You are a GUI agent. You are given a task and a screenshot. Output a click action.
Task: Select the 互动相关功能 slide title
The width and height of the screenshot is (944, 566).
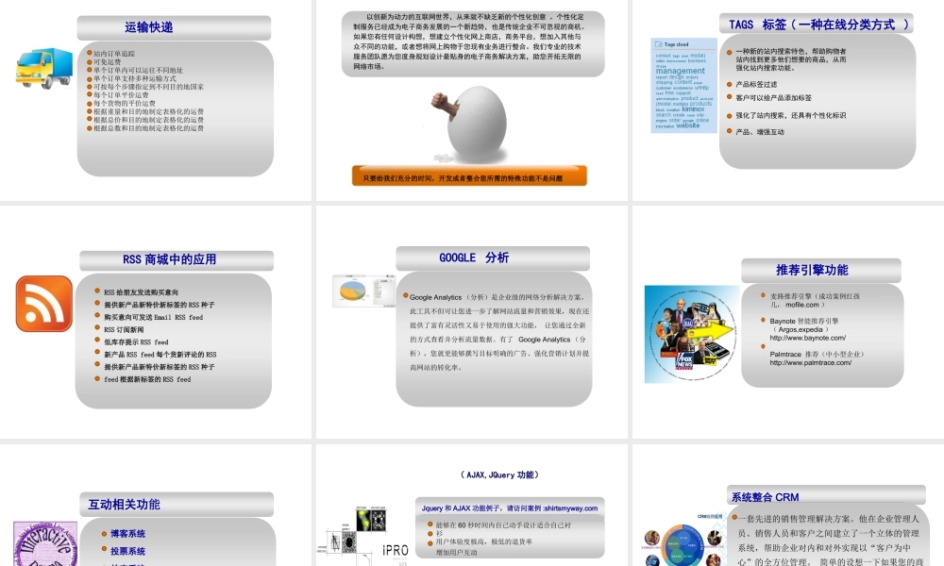pos(124,504)
